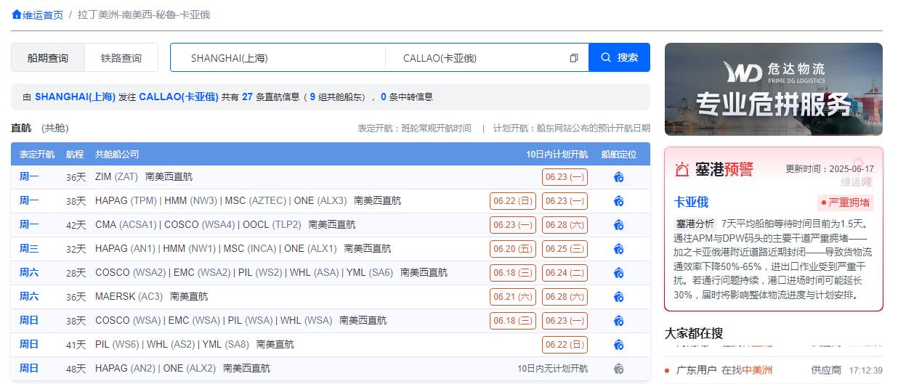Open SHANGHAI(上海) link in summary bar

click(75, 97)
